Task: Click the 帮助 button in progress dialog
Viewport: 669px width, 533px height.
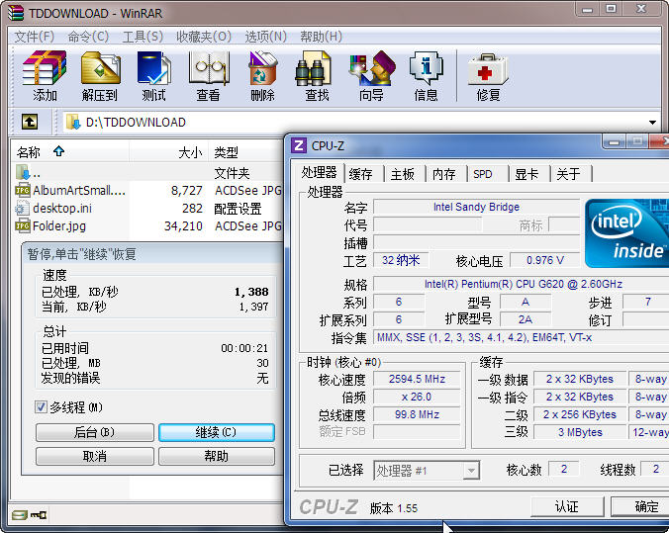Action: pos(217,456)
